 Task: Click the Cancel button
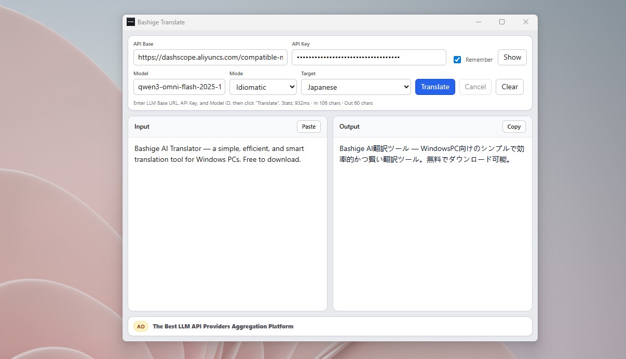pos(475,87)
